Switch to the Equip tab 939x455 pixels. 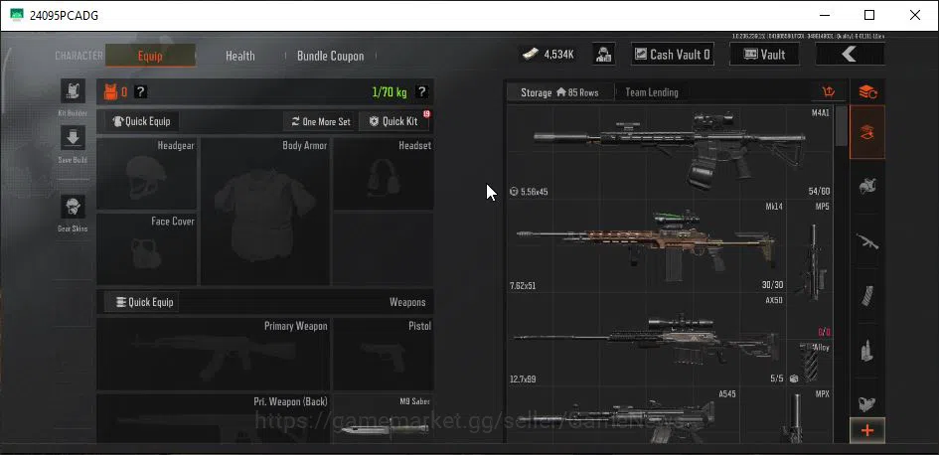[150, 56]
